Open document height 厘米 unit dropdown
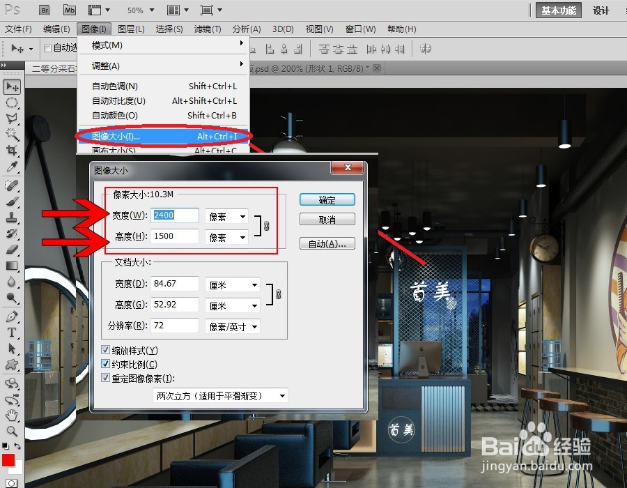The height and width of the screenshot is (488, 627). pos(232,306)
